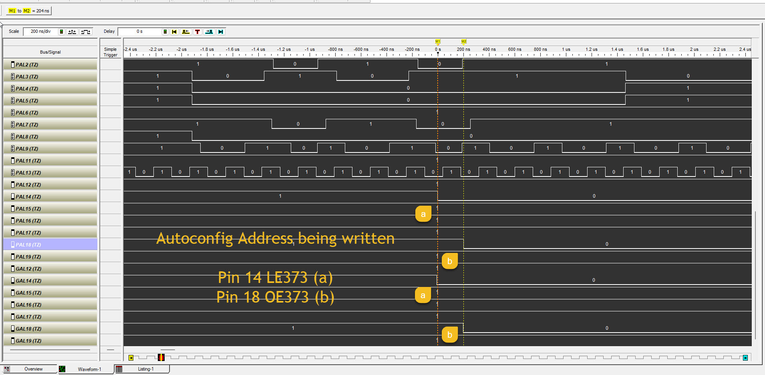Viewport: 765px width, 375px height.
Task: Jump to previous edge yellow icon
Action: [186, 32]
